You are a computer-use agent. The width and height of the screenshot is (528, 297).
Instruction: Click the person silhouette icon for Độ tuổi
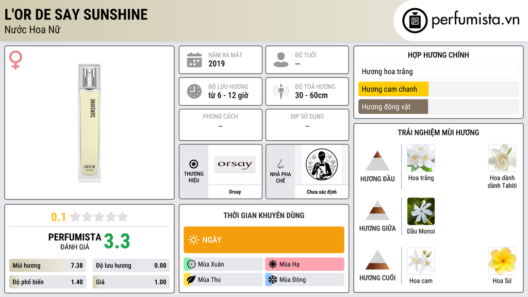pos(281,60)
